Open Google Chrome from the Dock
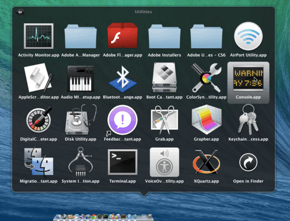290x221 pixels. [x=94, y=217]
